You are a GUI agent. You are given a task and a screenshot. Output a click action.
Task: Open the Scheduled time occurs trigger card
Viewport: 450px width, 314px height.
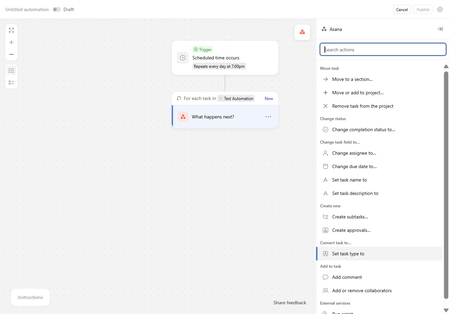225,58
